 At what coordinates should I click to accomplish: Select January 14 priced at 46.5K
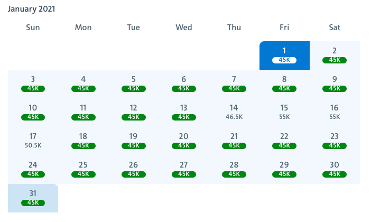234,112
